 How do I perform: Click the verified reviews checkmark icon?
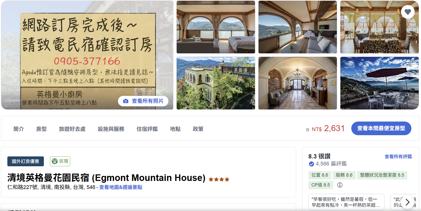[x=312, y=164]
